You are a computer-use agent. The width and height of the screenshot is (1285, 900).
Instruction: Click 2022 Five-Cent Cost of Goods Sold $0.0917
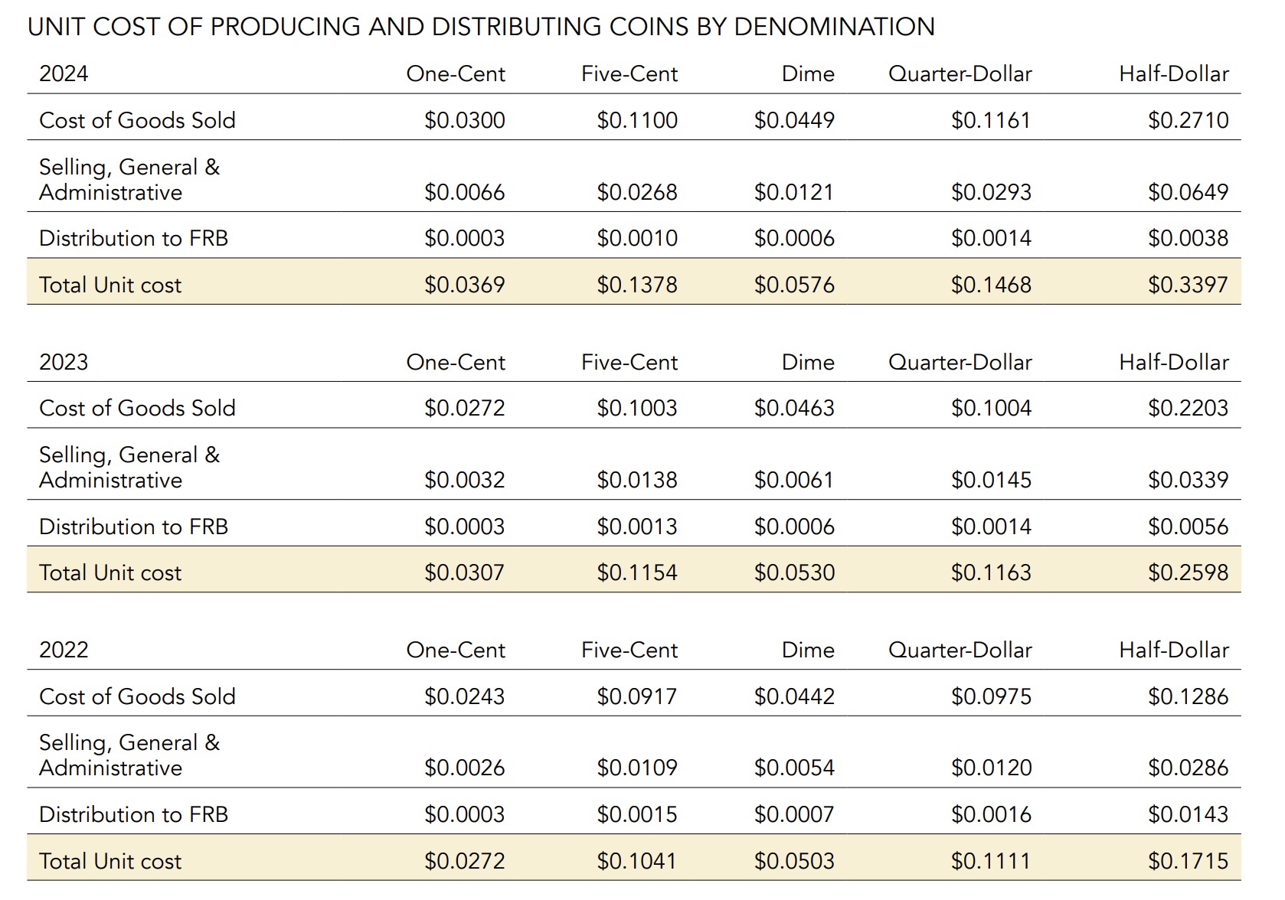(x=636, y=696)
